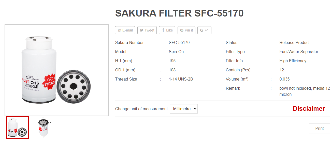Click the SAKURA FILTER SFC-55170 heading

pyautogui.click(x=179, y=13)
